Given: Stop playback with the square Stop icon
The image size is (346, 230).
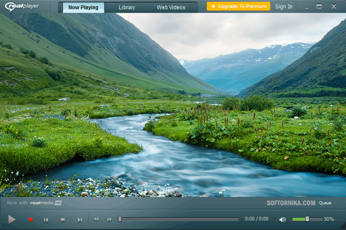Looking at the screenshot, I should coord(63,220).
